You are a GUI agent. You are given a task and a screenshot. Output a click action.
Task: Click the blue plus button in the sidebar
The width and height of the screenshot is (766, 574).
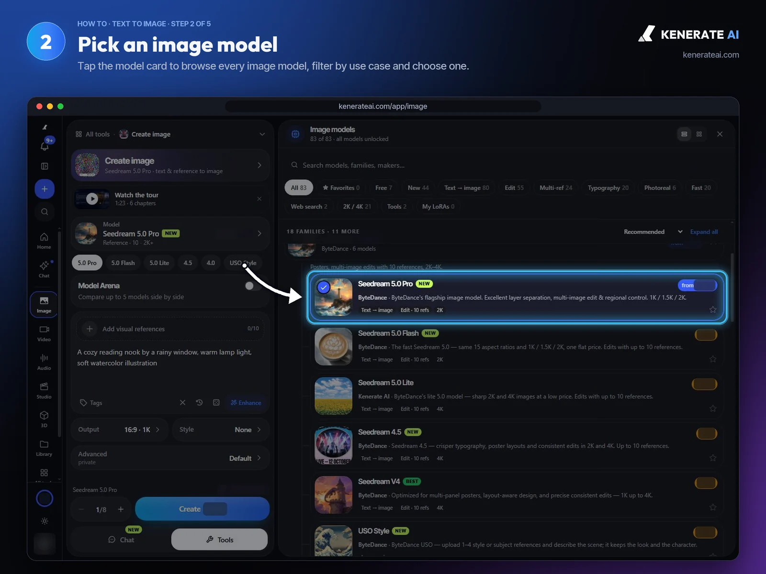pos(45,189)
